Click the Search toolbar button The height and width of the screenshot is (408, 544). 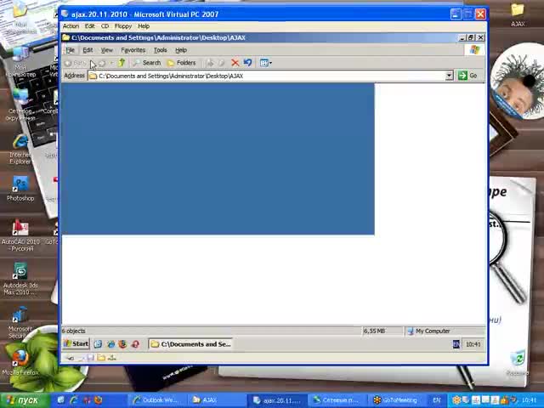[146, 63]
